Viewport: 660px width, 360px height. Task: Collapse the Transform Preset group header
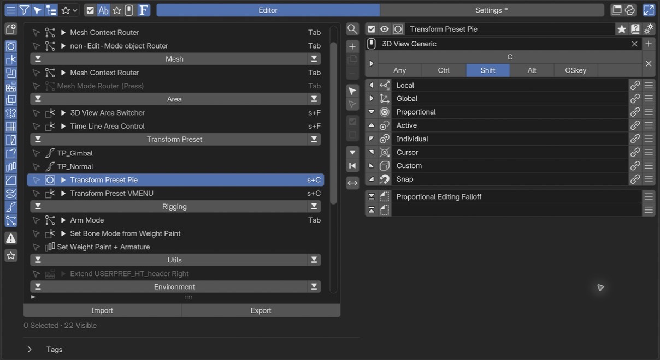pyautogui.click(x=38, y=140)
